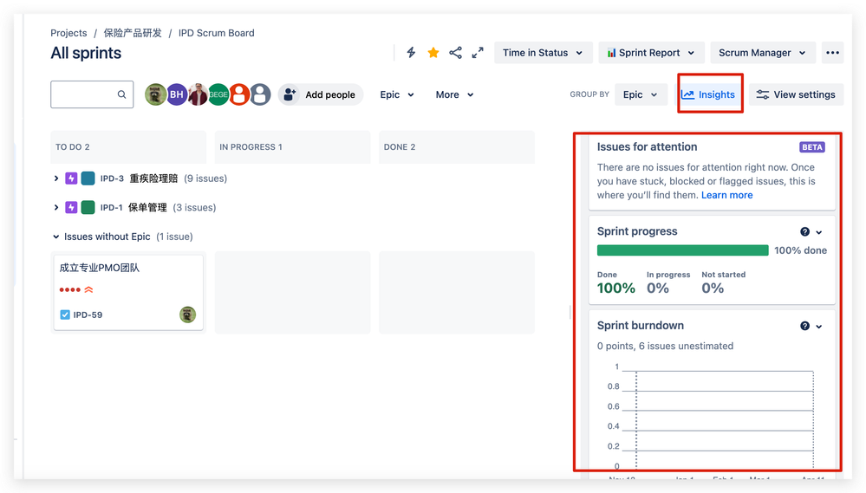This screenshot has width=866, height=493.
Task: Click the All sprints heading
Action: (86, 53)
